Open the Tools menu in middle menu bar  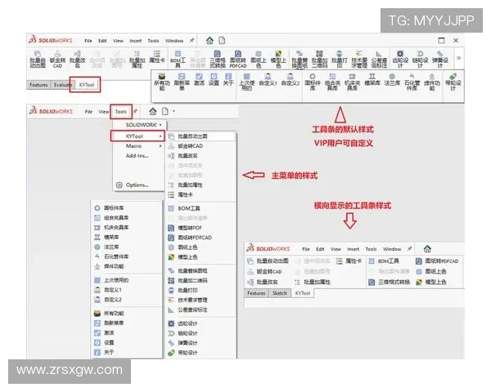[x=120, y=110]
